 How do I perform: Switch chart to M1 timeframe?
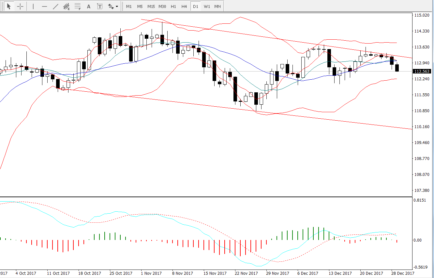(x=129, y=6)
